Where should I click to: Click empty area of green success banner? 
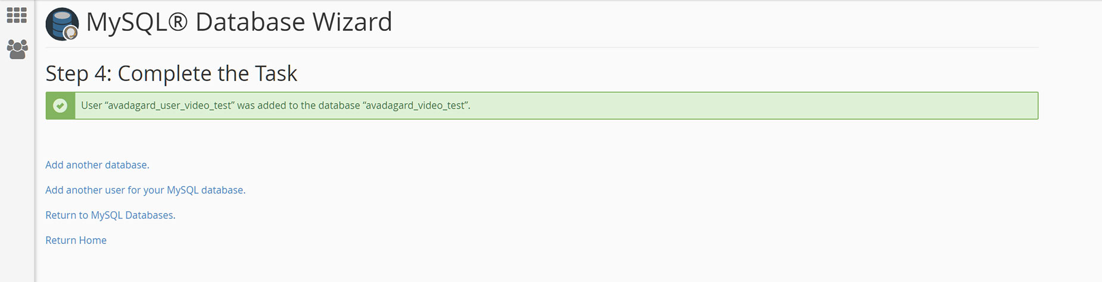751,106
